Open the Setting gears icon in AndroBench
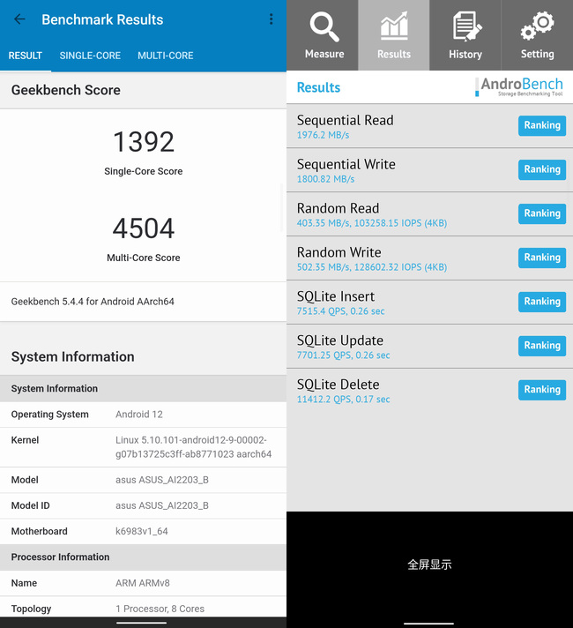The width and height of the screenshot is (573, 628). (x=537, y=26)
